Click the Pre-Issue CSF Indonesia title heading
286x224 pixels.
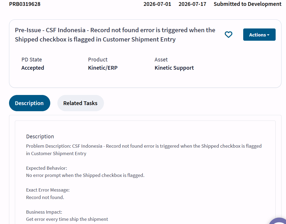point(115,35)
